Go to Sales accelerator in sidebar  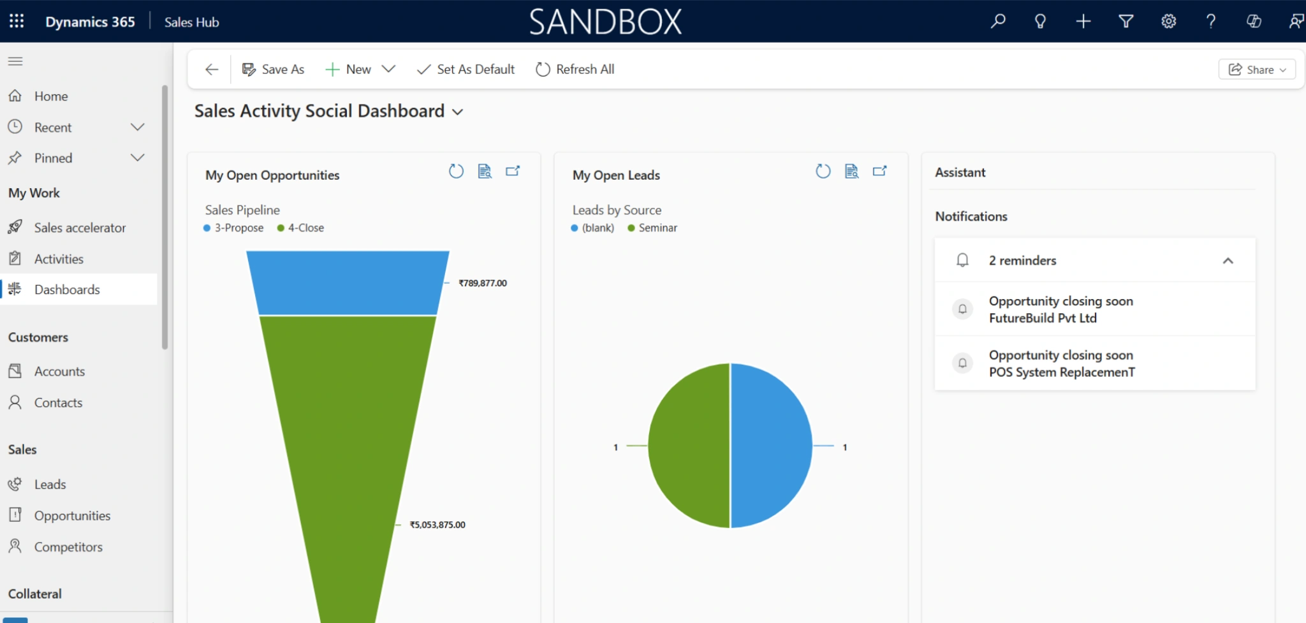click(80, 228)
